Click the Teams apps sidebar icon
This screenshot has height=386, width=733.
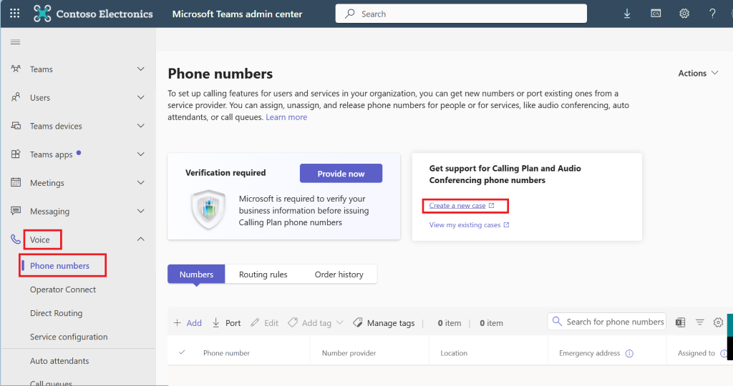16,154
